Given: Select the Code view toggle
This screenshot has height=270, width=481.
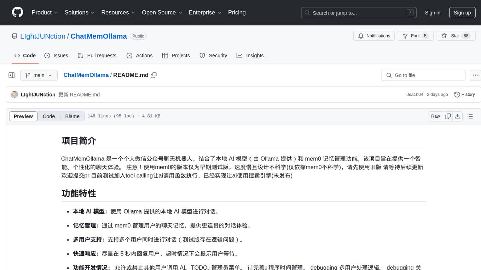Looking at the screenshot, I should pos(49,116).
